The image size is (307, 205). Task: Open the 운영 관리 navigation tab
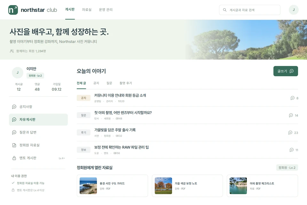[106, 10]
